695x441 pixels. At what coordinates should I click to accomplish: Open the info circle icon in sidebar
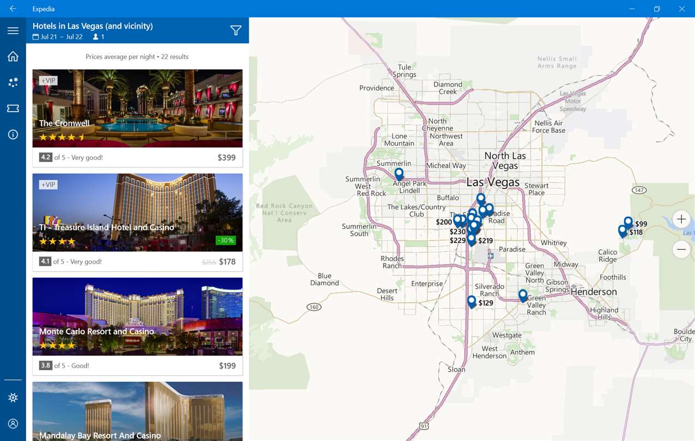point(13,134)
